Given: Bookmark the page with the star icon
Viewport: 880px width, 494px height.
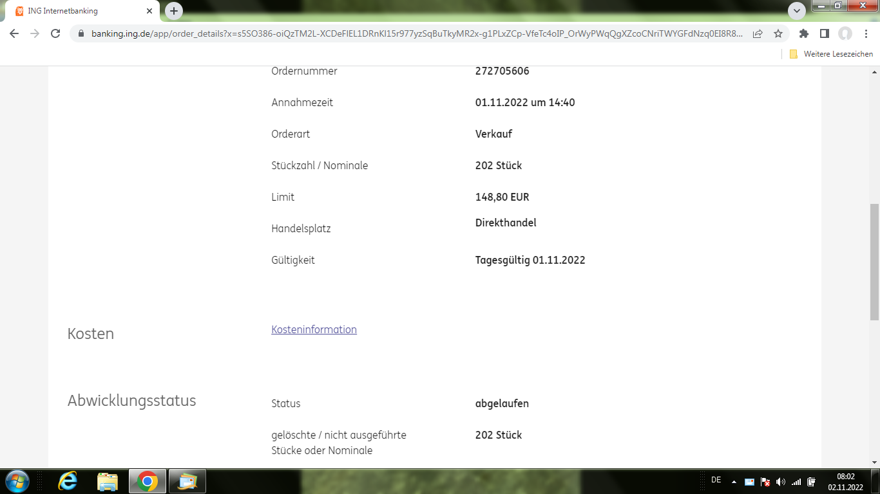Looking at the screenshot, I should 778,33.
